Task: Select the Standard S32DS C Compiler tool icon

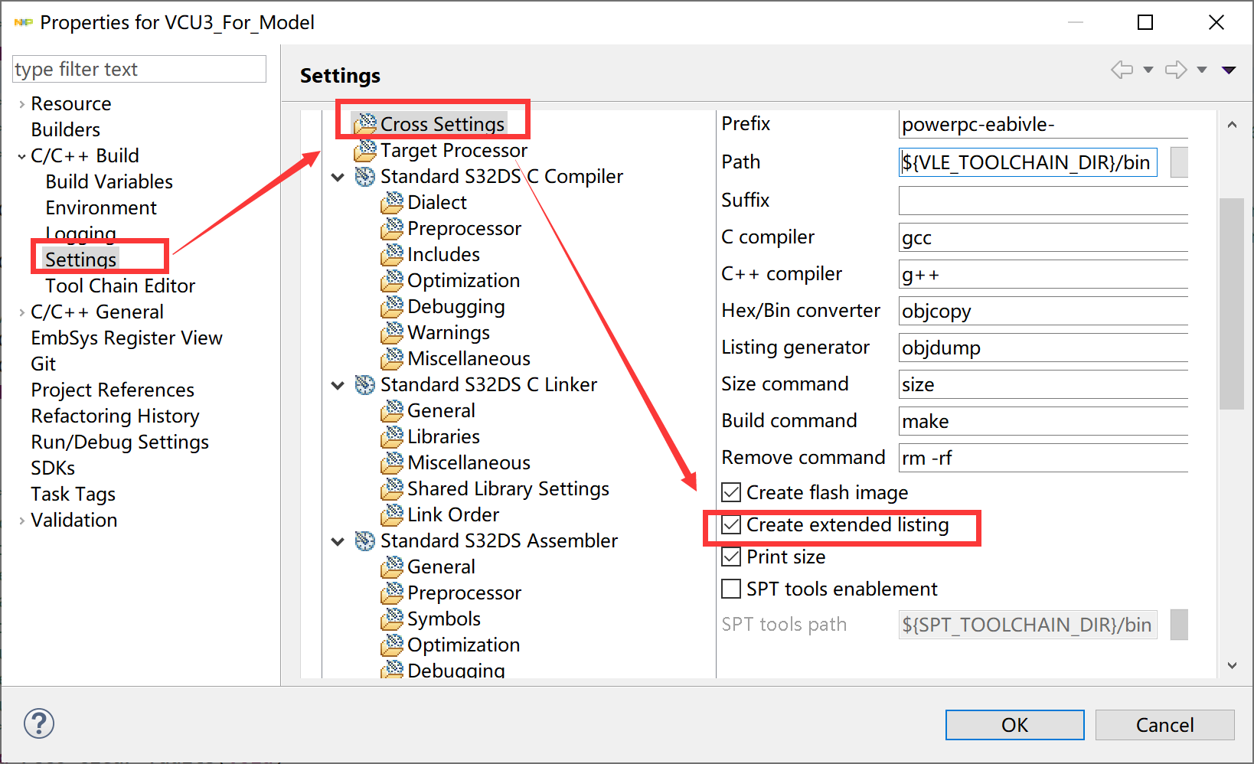Action: [x=364, y=176]
